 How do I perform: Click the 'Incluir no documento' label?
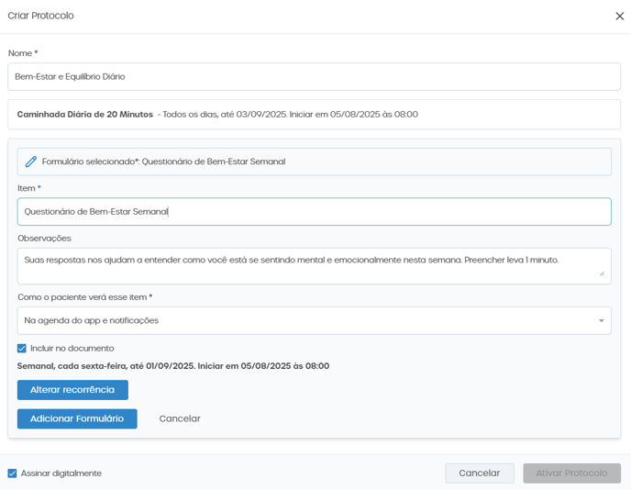pos(72,349)
